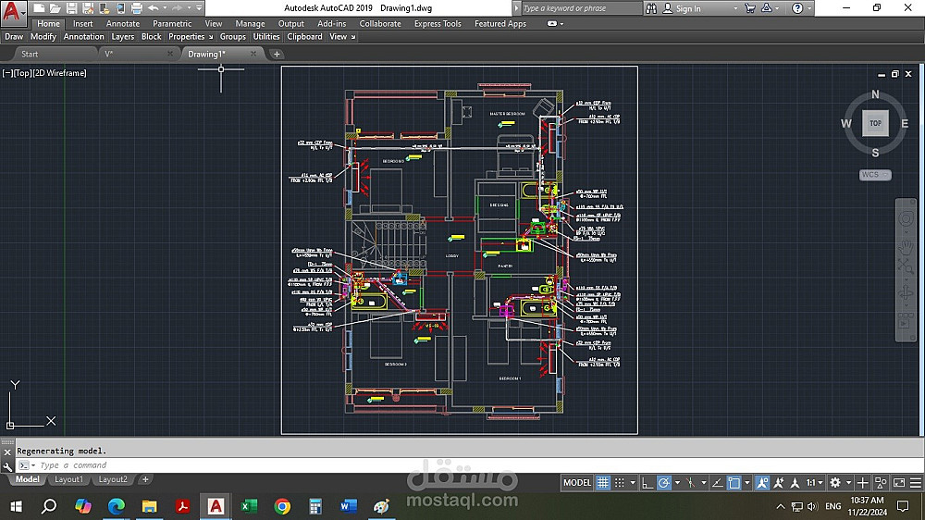Open the 1:1 annotation scale dropdown
Image resolution: width=925 pixels, height=520 pixels.
coord(814,483)
